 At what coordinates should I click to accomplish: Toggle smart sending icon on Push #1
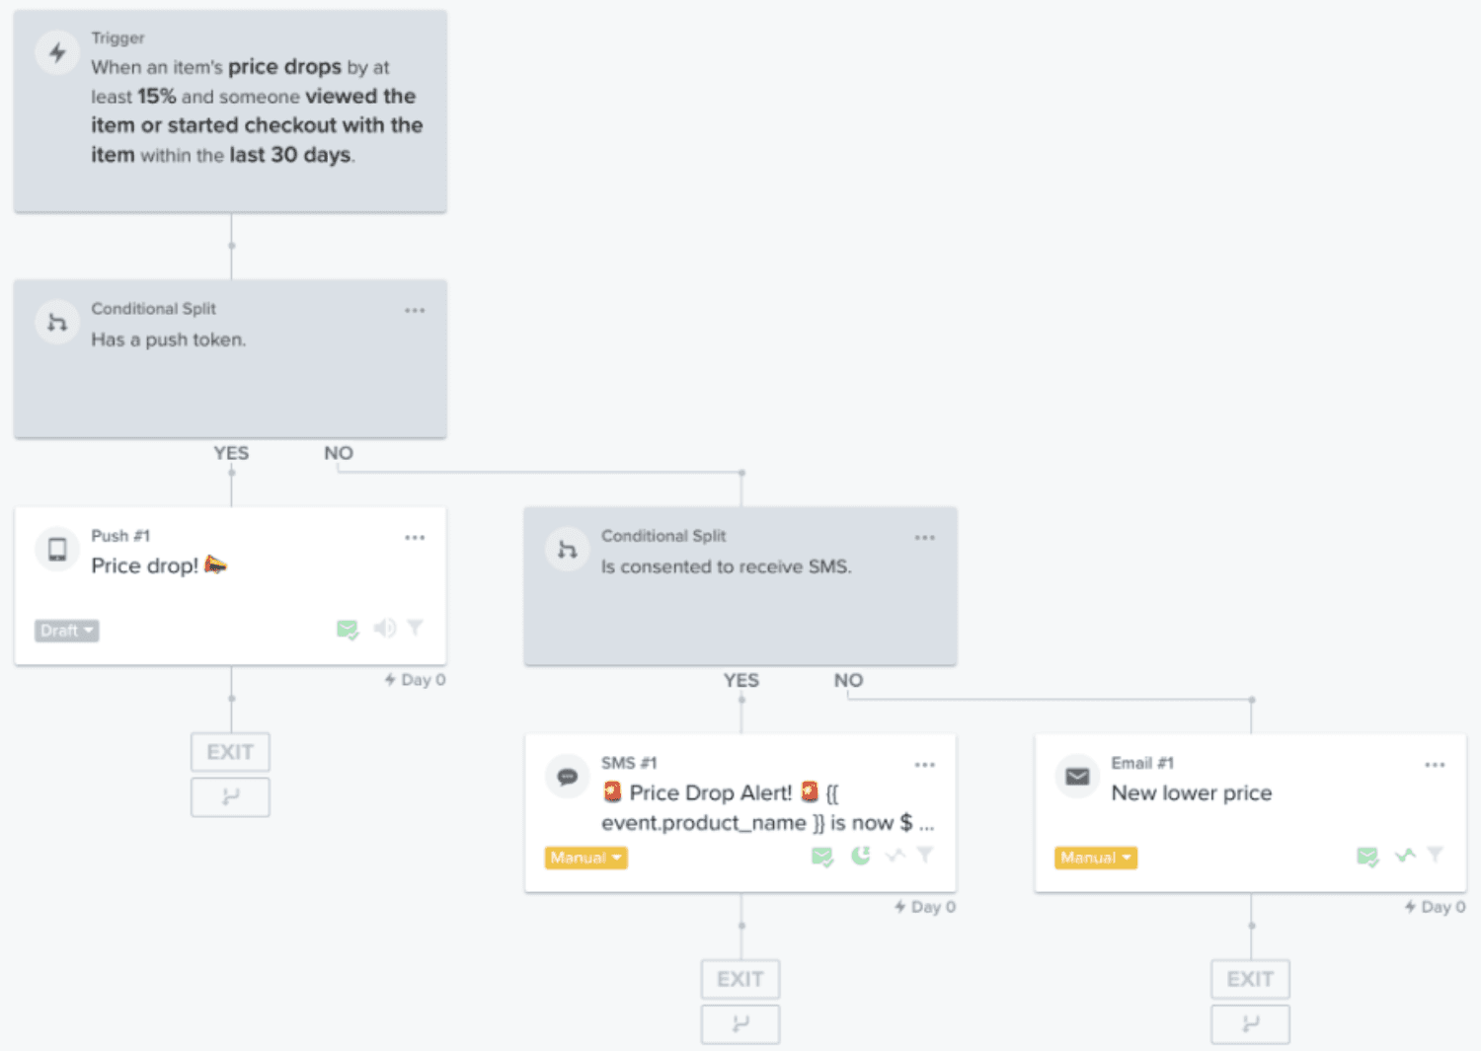(348, 629)
